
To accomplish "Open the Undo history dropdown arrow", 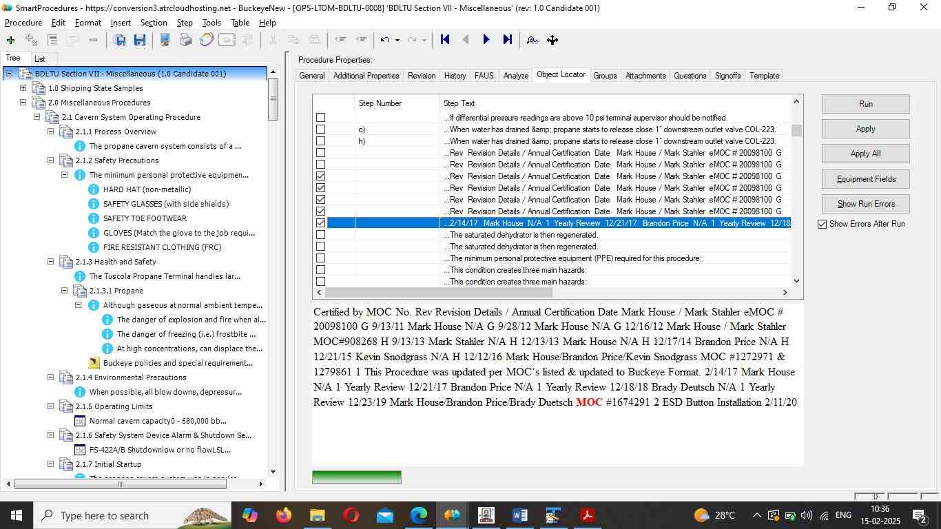I will pos(397,40).
